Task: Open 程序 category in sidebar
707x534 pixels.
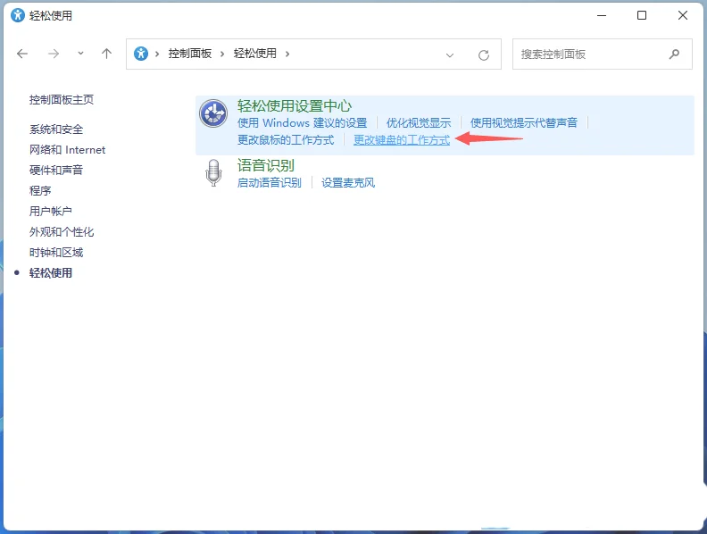Action: [x=40, y=191]
